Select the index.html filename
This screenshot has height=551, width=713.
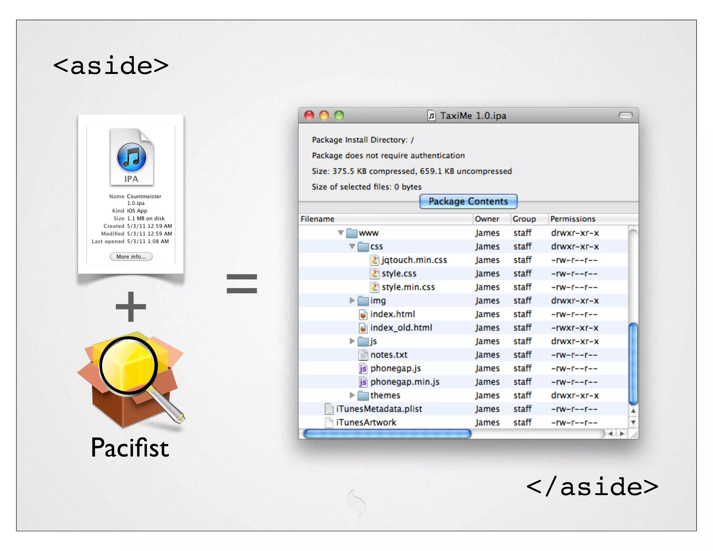pyautogui.click(x=393, y=314)
